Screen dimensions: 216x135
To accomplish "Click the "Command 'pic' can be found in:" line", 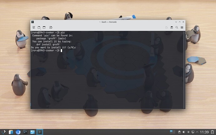I will pyautogui.click(x=53, y=35).
